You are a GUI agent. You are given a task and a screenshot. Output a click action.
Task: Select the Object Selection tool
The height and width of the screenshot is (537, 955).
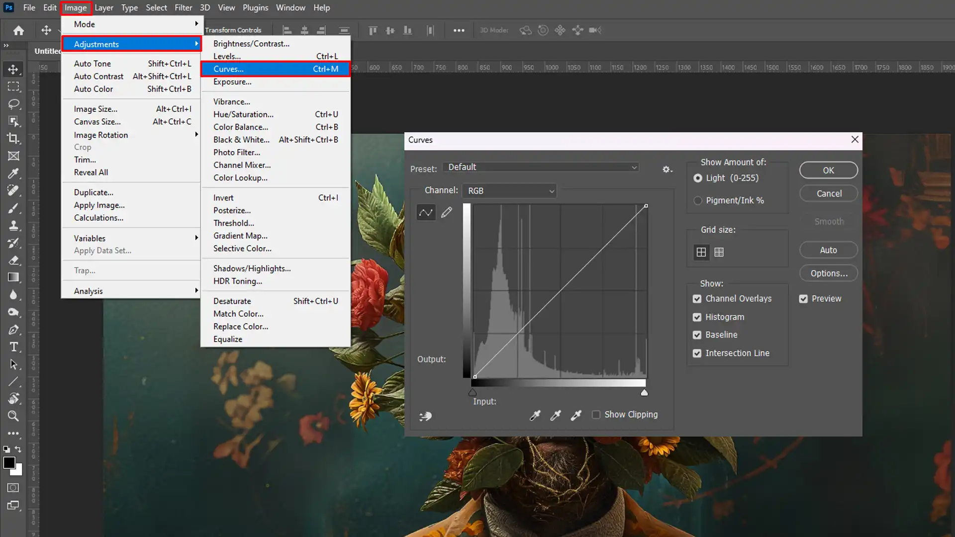click(x=13, y=121)
